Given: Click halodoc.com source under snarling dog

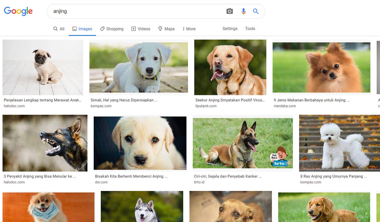Looking at the screenshot, I should (14, 182).
